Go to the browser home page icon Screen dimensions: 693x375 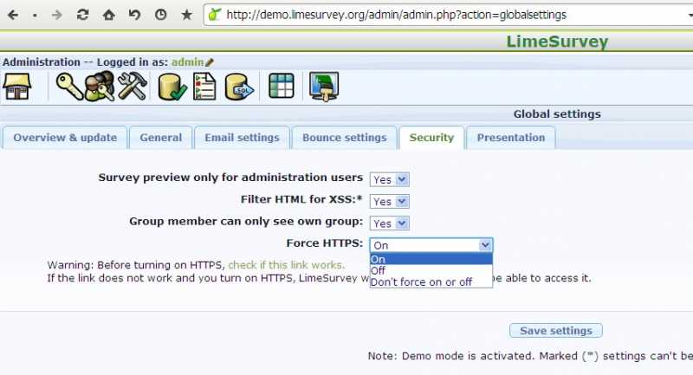pos(108,15)
